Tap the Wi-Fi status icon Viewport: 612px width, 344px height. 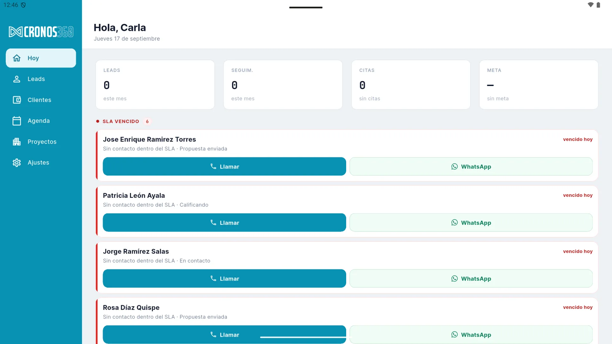[590, 5]
